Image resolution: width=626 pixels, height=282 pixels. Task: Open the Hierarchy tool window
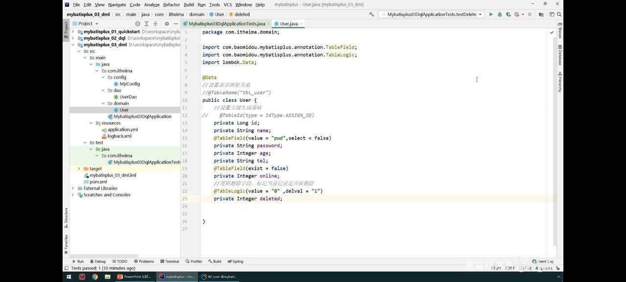pyautogui.click(x=559, y=82)
